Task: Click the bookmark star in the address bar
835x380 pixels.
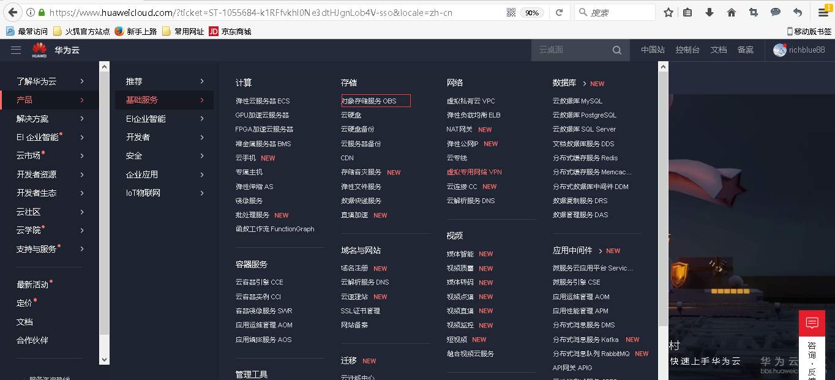Action: point(668,12)
